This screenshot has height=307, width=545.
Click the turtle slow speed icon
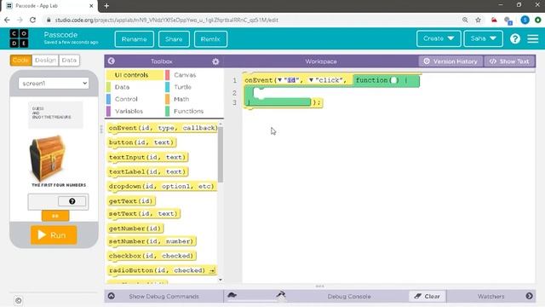(x=232, y=295)
